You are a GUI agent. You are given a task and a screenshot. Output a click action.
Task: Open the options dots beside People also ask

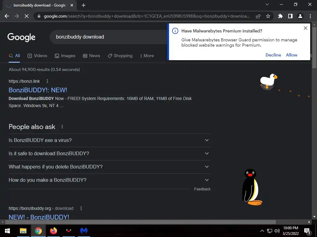coord(62,127)
